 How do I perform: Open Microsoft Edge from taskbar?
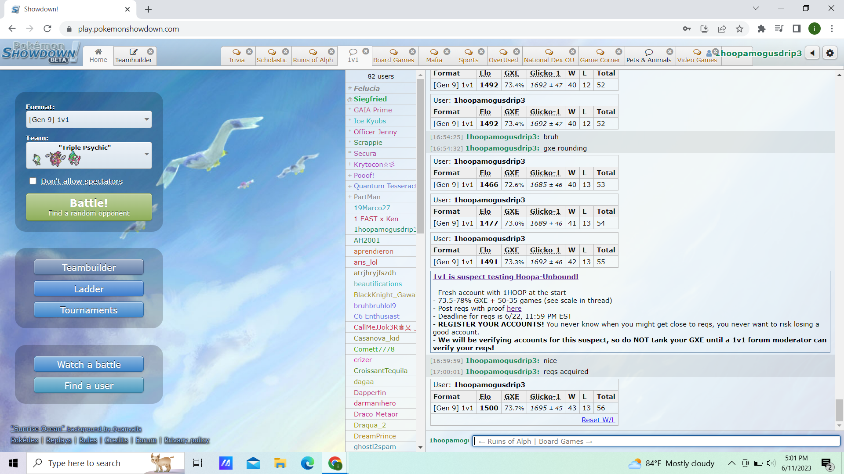(x=308, y=463)
